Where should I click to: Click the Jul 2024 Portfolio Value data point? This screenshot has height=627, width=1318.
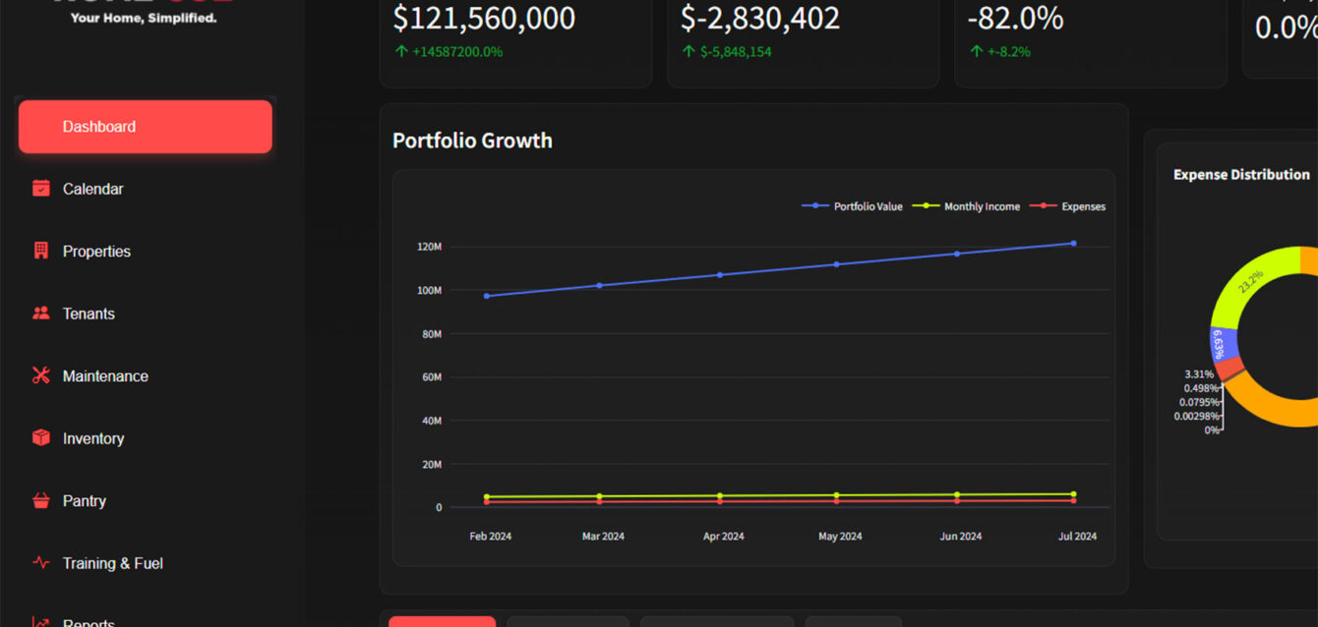(x=1073, y=243)
